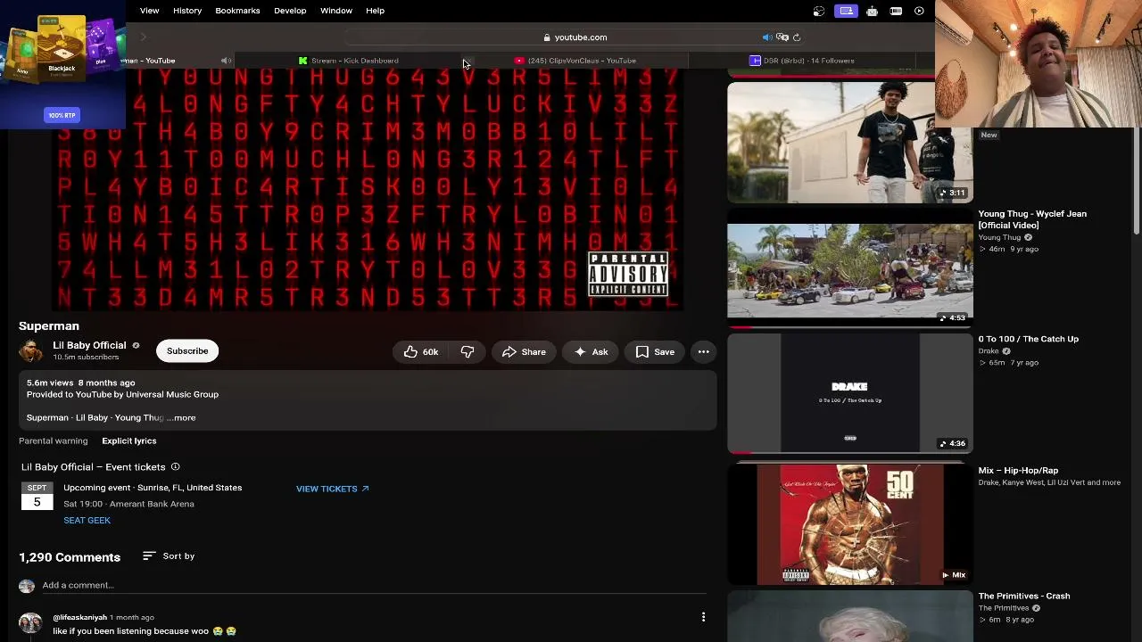The height and width of the screenshot is (642, 1142).
Task: Click the address bar audio speaker icon
Action: pyautogui.click(x=766, y=37)
